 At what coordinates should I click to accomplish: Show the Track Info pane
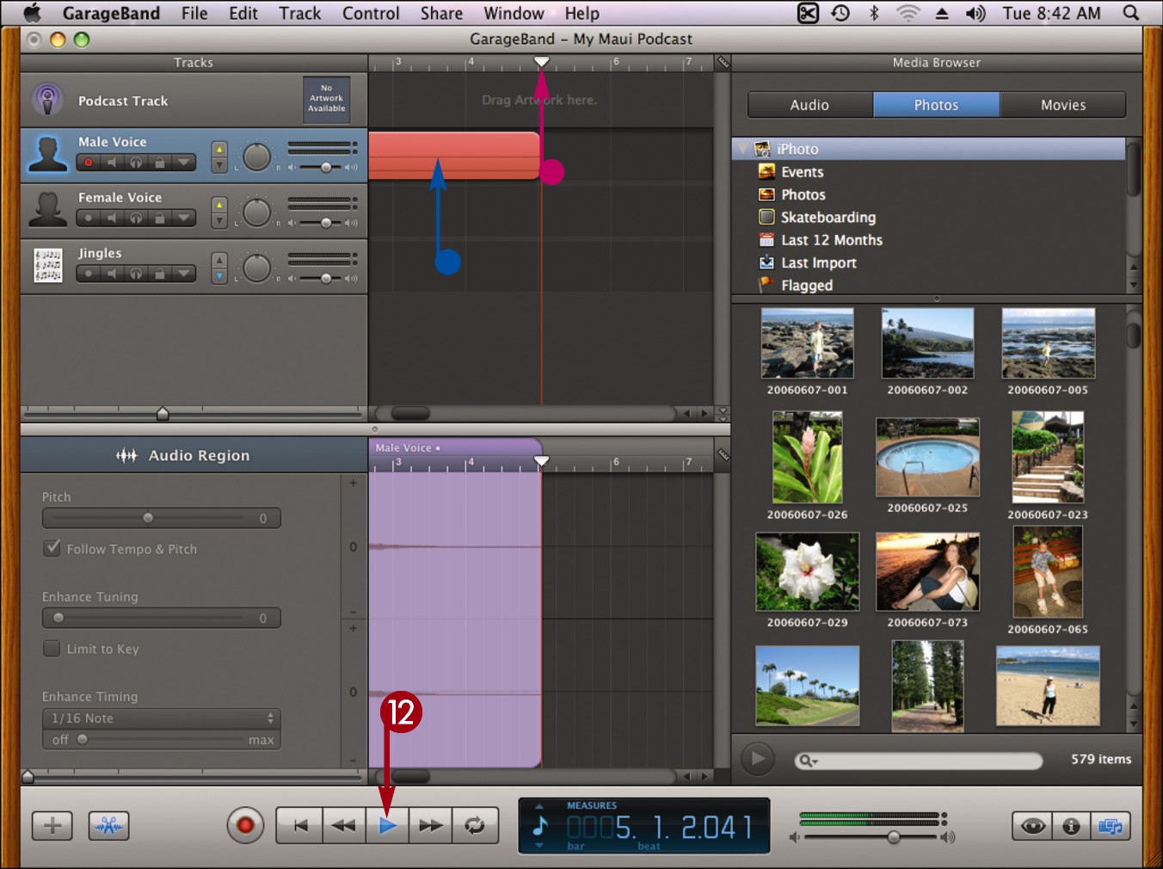[1072, 827]
